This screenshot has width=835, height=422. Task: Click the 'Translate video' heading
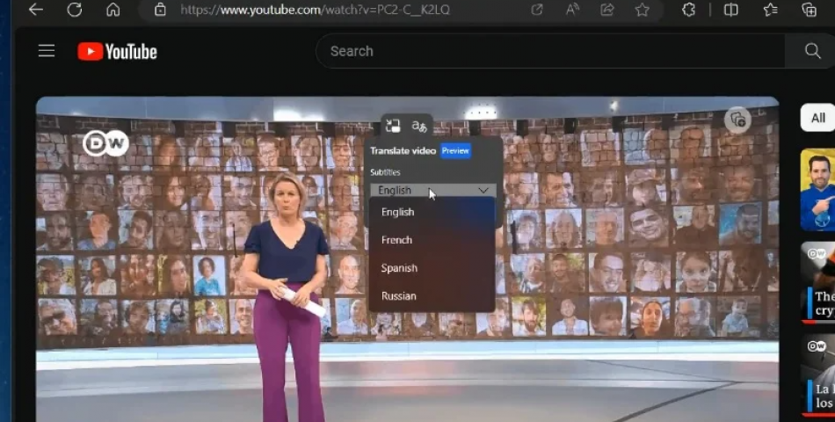403,151
